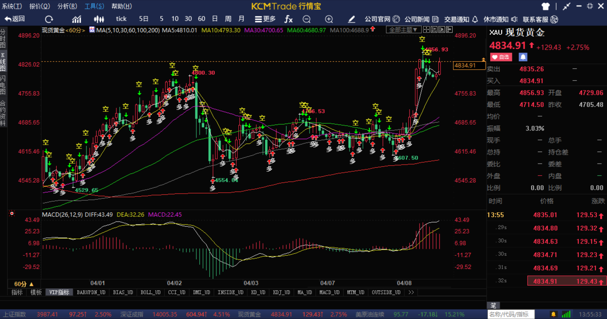Switch to the 模板 tab
The image size is (607, 319).
pyautogui.click(x=36, y=292)
